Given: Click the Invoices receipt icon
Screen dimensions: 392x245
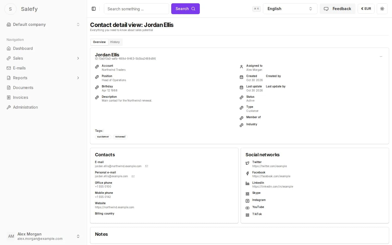Looking at the screenshot, I should click(9, 97).
